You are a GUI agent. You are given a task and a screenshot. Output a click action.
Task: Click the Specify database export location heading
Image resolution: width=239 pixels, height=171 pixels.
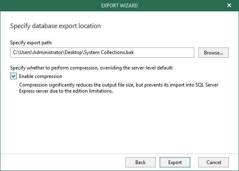(55, 26)
